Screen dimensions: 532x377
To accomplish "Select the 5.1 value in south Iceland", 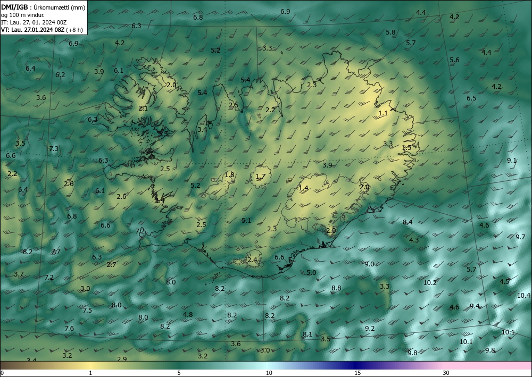I will (246, 221).
